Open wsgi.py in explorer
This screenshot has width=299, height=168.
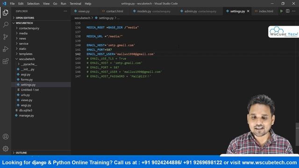click(x=41, y=105)
